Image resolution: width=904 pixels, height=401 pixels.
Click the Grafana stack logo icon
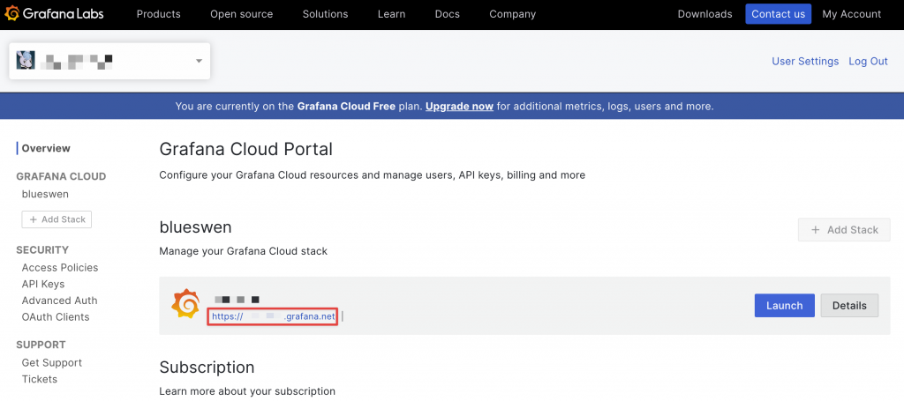click(185, 304)
